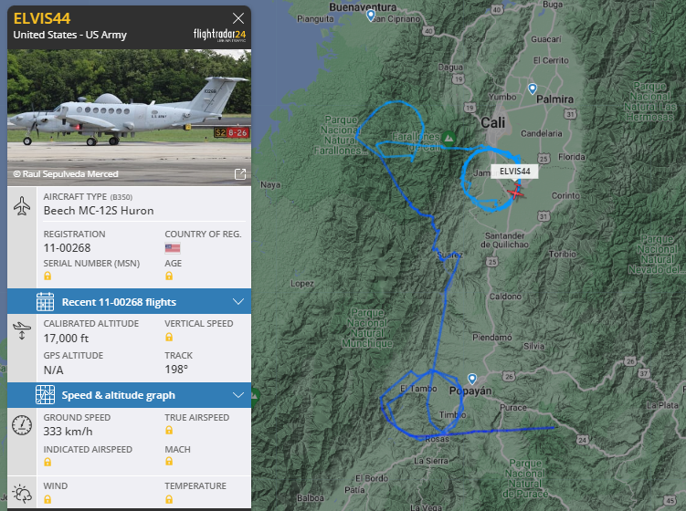Close the ELVIS44 flight info panel
The width and height of the screenshot is (686, 511).
[238, 18]
